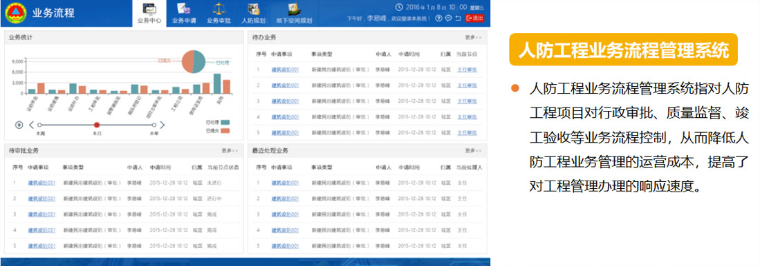Screen dimensions: 760x266
Task: Go to the 人防规划 tab
Action: tap(253, 13)
